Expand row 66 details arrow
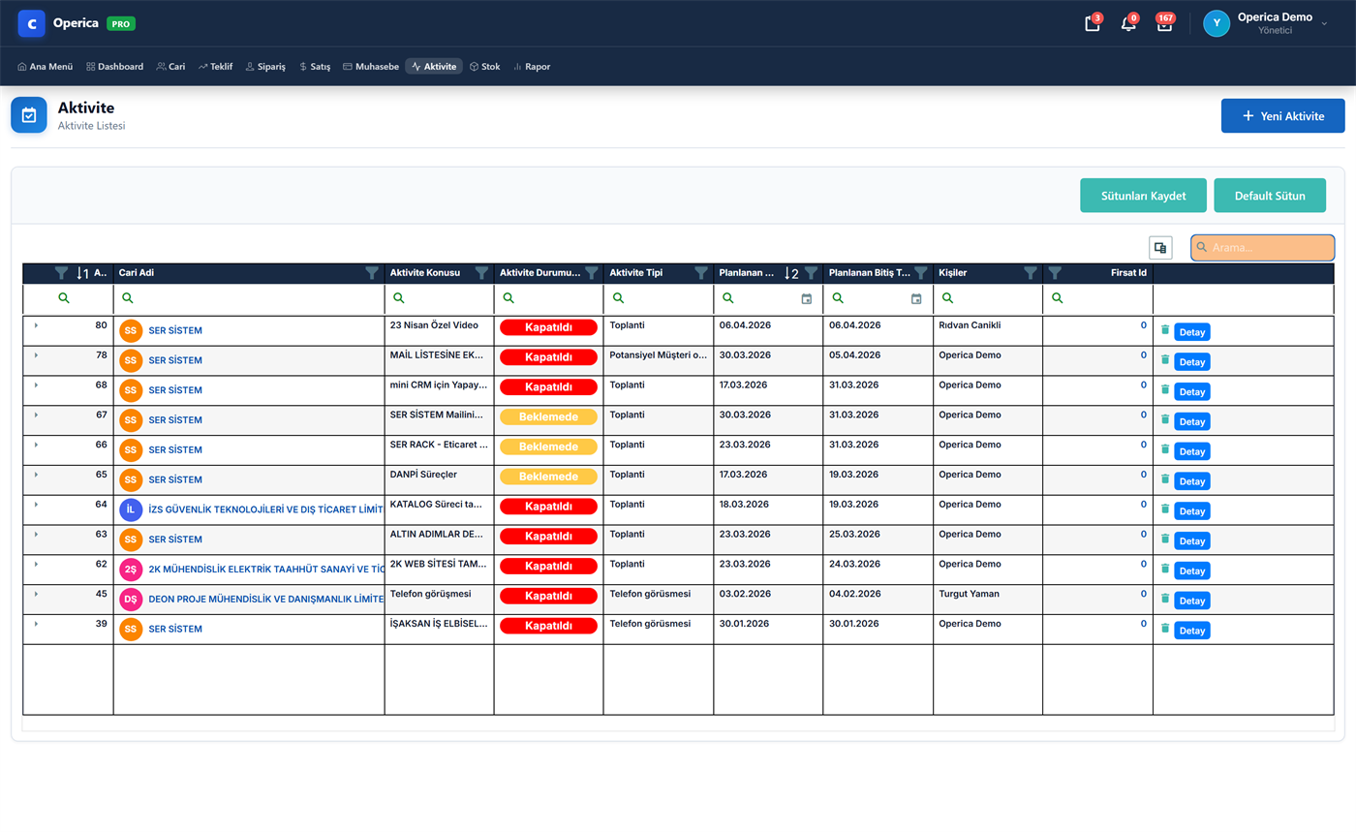This screenshot has height=832, width=1356. [x=36, y=445]
